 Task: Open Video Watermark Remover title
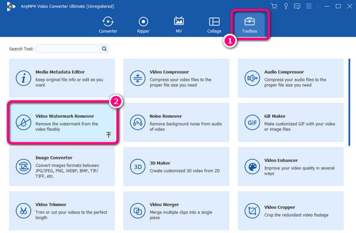(65, 116)
